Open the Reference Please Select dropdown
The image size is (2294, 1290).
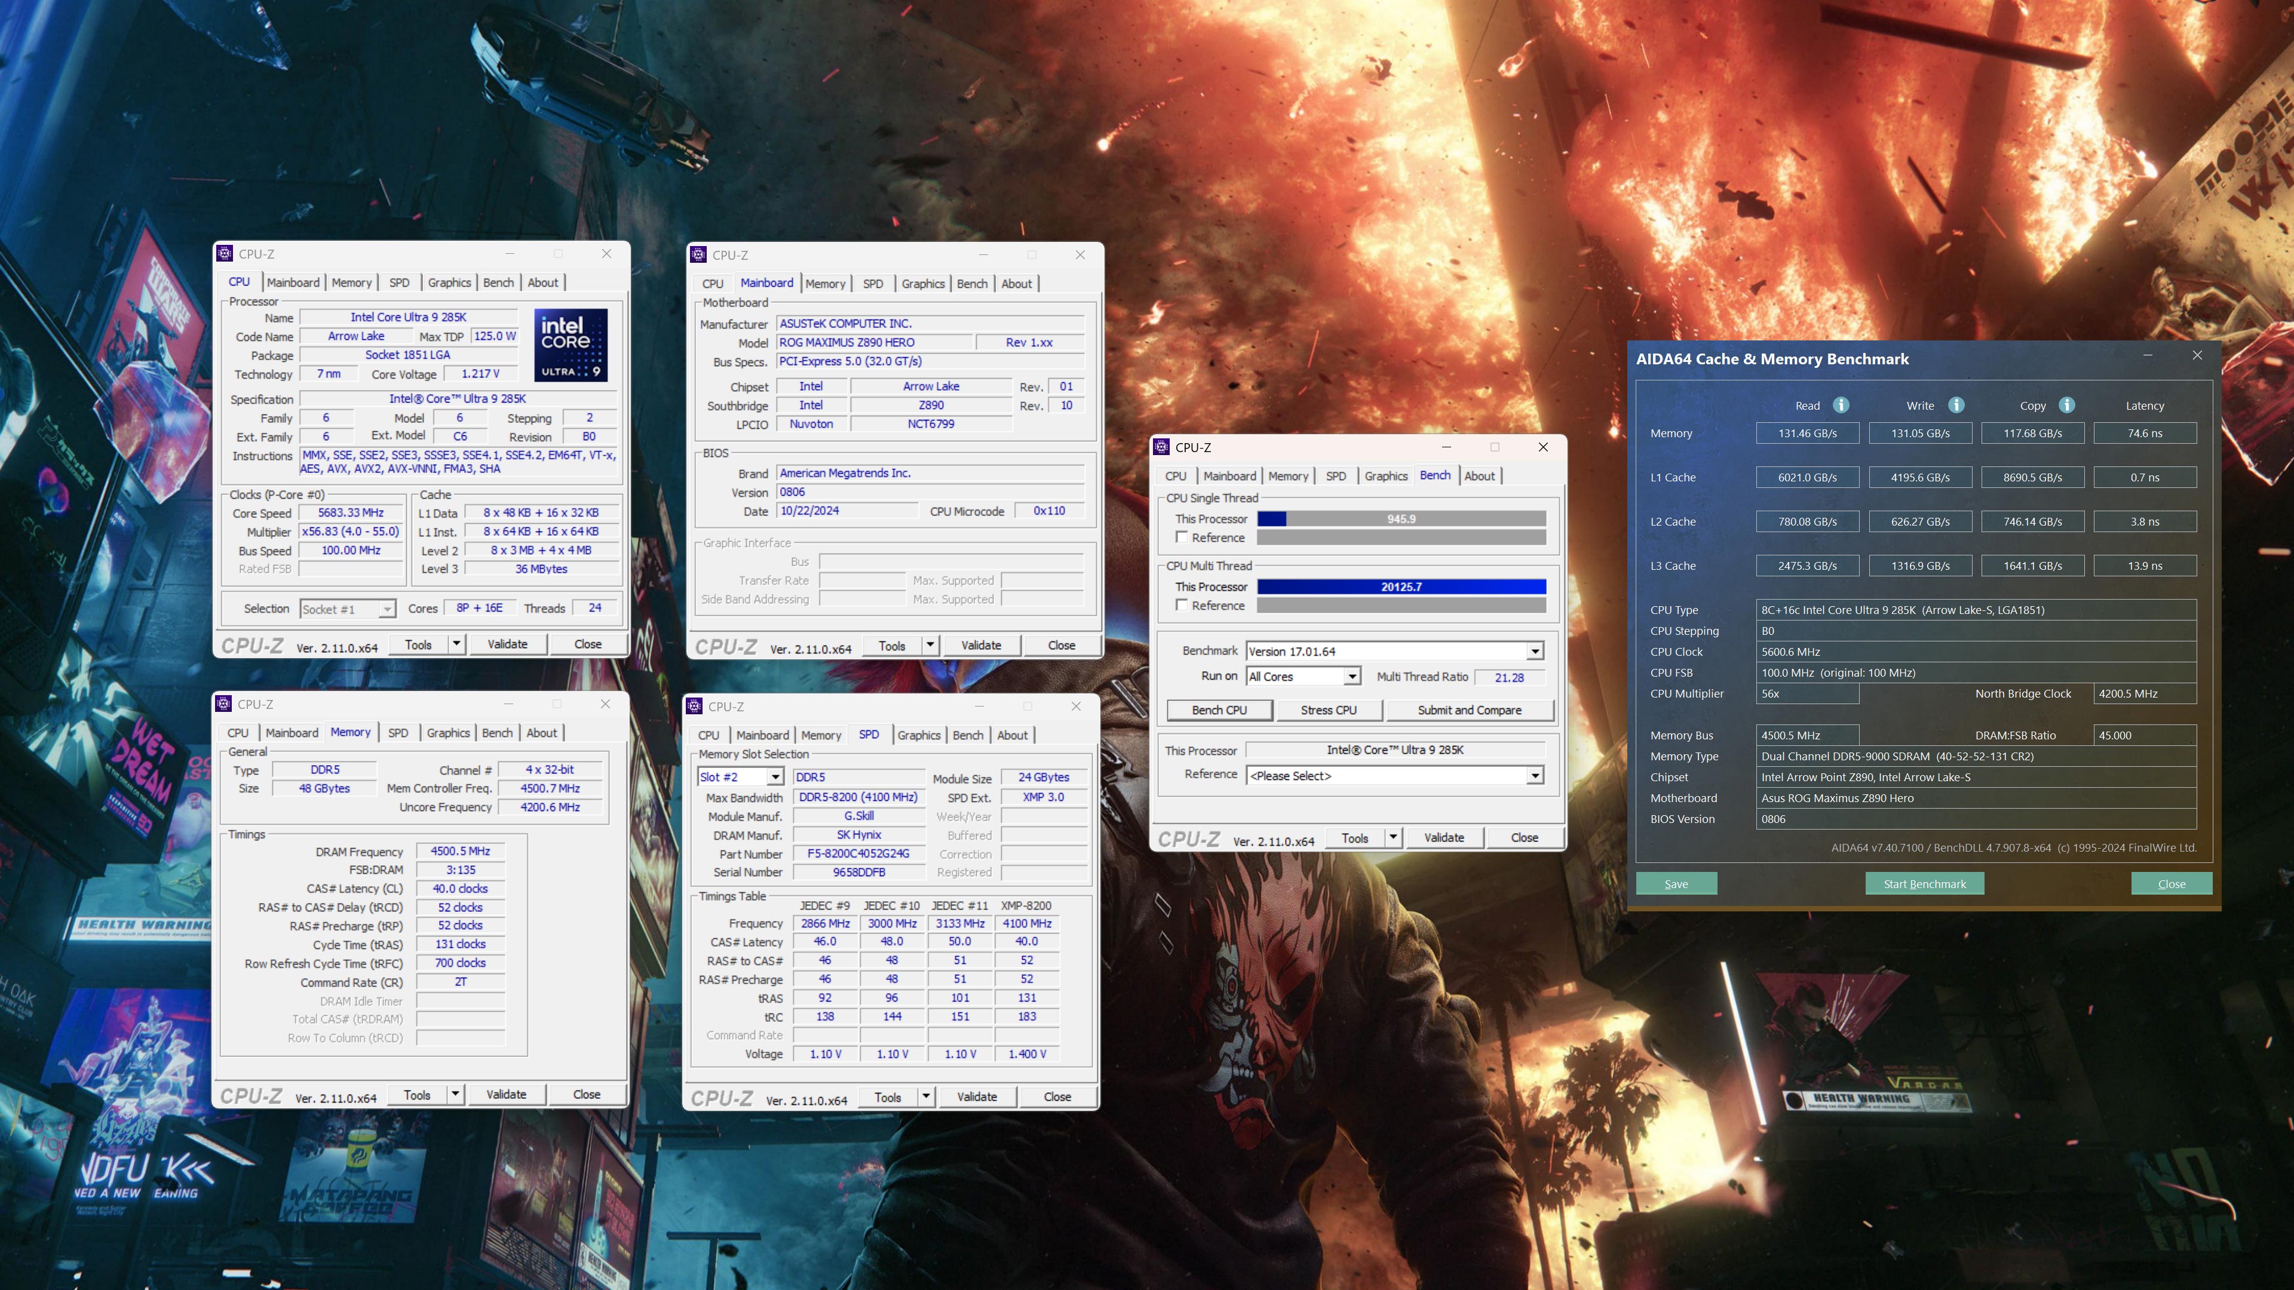click(x=1535, y=776)
